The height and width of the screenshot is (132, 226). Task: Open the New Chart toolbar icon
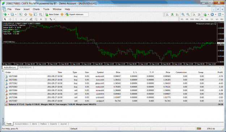click(x=5, y=14)
